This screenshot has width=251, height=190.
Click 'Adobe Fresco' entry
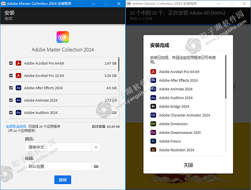(x=170, y=141)
